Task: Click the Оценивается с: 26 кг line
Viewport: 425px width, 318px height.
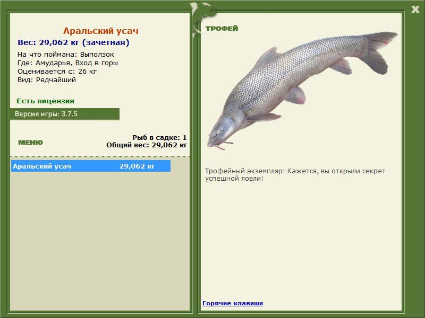Action: (57, 72)
